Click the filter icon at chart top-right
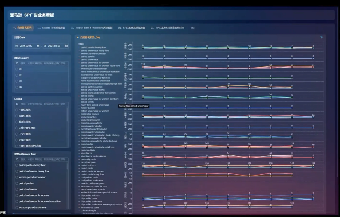 coord(321,37)
